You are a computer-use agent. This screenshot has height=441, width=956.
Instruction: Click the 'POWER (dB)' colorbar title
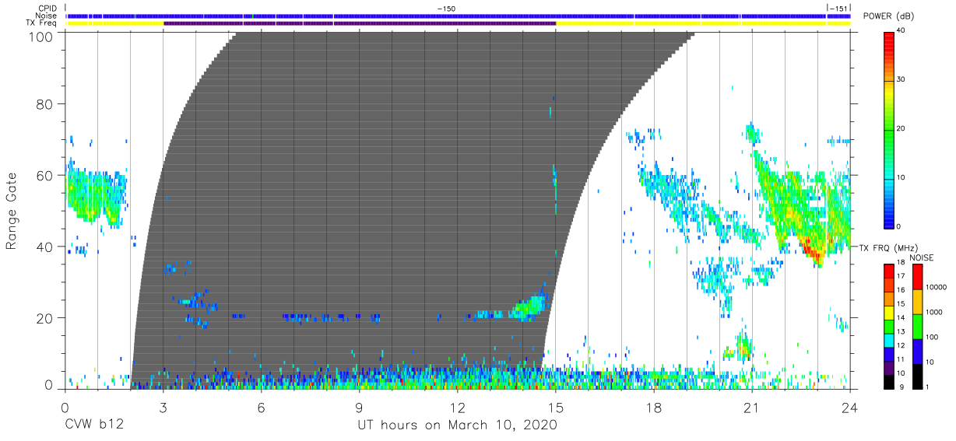coord(888,16)
